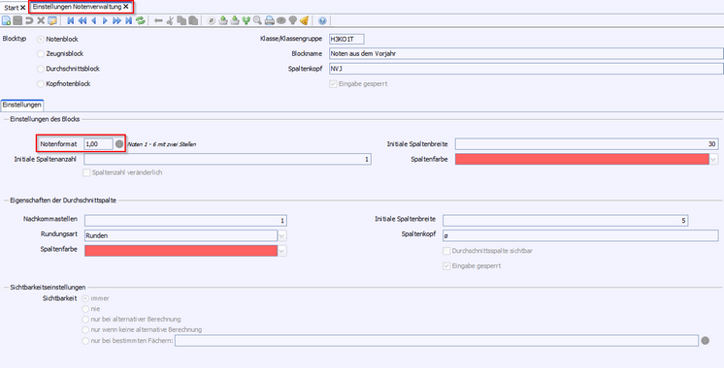Image resolution: width=724 pixels, height=368 pixels.
Task: Open the magnifier search icon
Action: pyautogui.click(x=257, y=20)
